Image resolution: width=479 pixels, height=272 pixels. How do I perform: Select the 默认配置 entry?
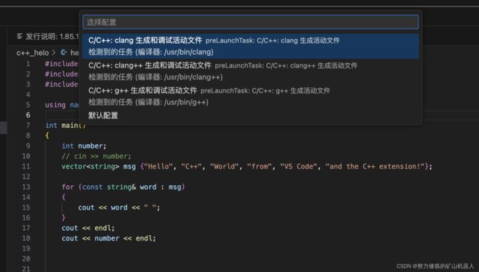251,115
